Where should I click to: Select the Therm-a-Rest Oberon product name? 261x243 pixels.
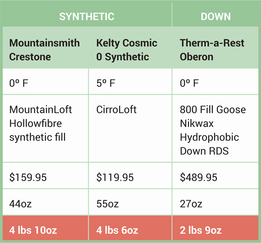[x=212, y=50]
